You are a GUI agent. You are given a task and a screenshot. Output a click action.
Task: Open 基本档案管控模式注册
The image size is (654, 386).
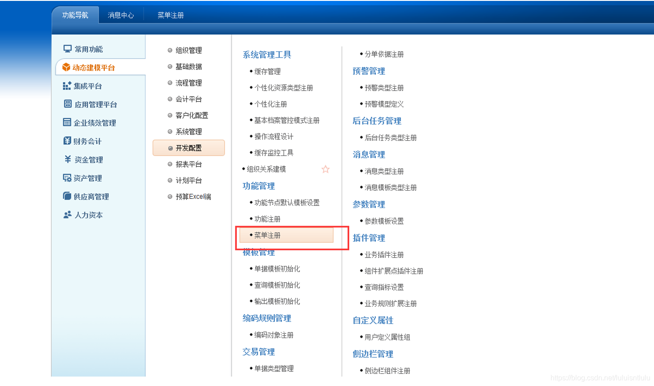tap(287, 120)
